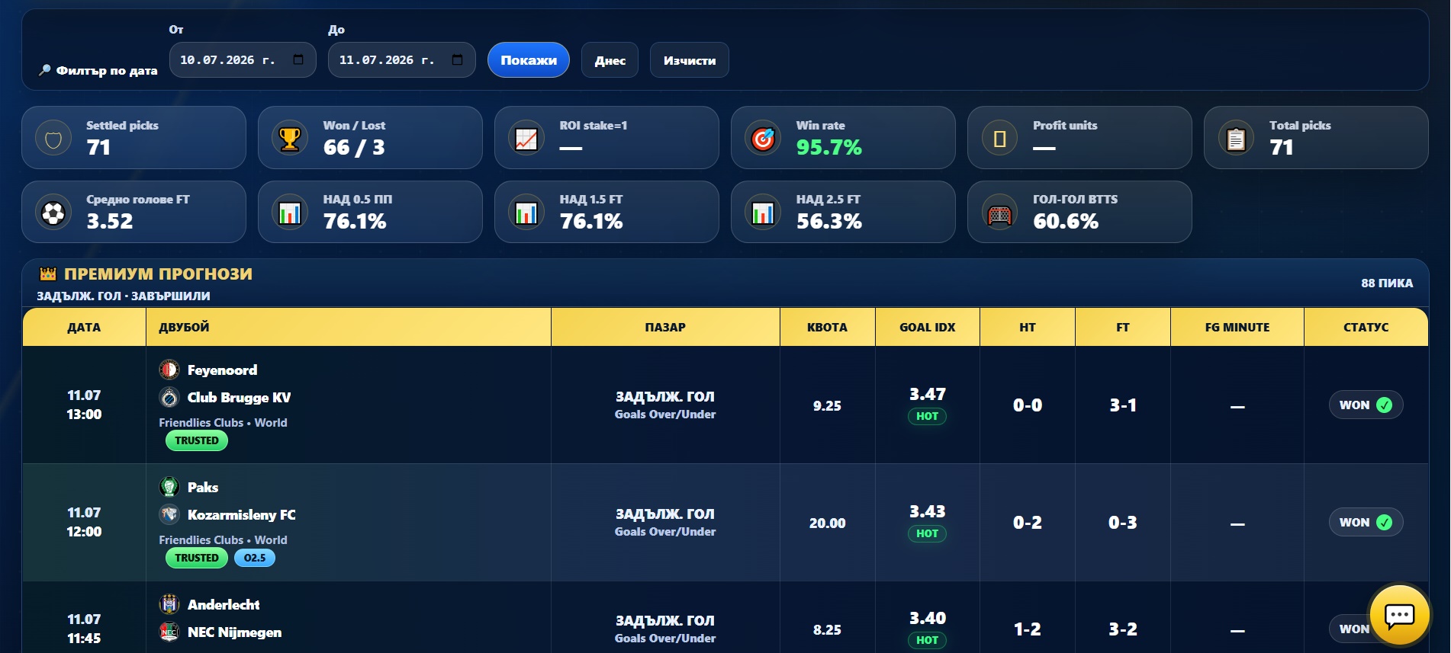Click the icon on Profit units card
This screenshot has width=1451, height=653.
click(999, 139)
